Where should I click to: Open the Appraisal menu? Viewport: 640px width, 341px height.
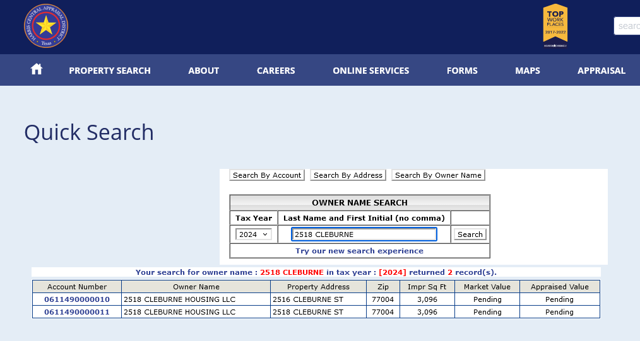[601, 71]
